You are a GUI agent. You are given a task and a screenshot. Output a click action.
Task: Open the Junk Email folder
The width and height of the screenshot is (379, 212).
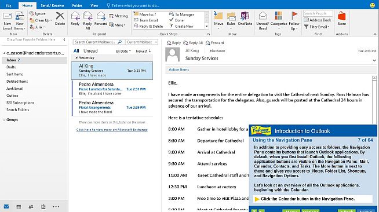pos(14,89)
